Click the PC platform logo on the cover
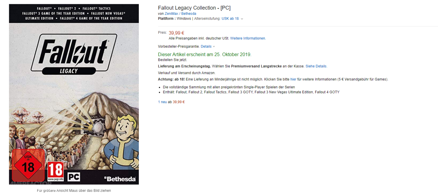Image resolution: width=438 pixels, height=195 pixels. point(74,177)
